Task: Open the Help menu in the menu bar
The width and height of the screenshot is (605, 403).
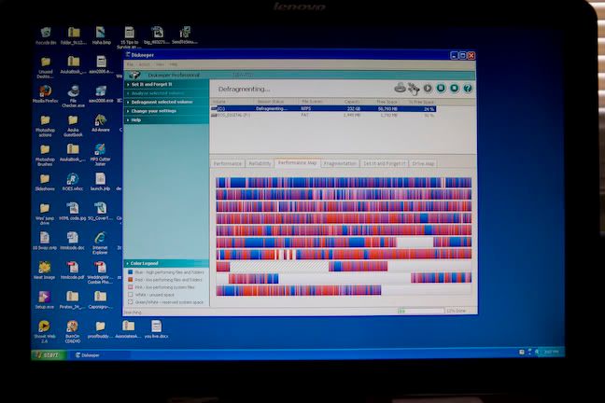Action: (x=174, y=64)
